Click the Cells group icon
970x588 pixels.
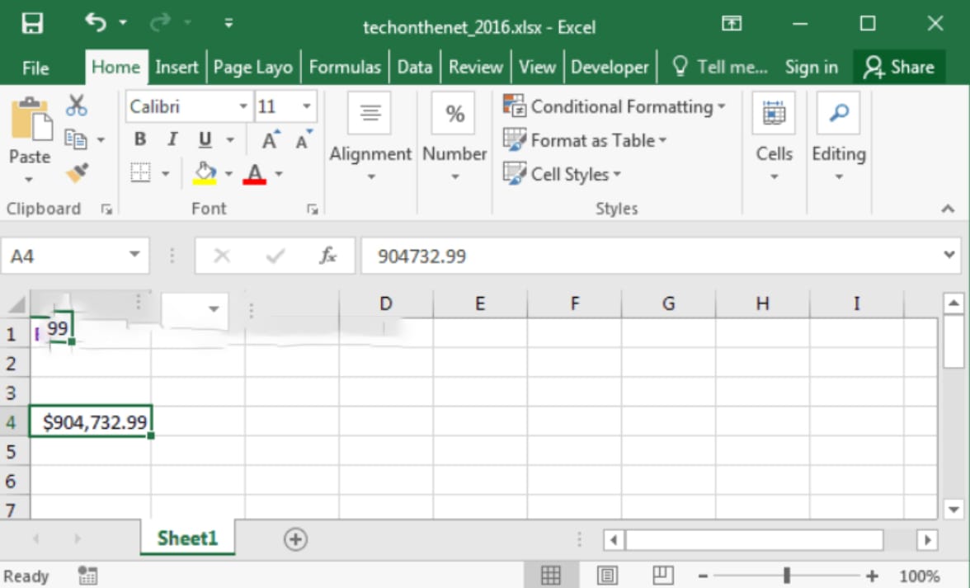pyautogui.click(x=773, y=112)
